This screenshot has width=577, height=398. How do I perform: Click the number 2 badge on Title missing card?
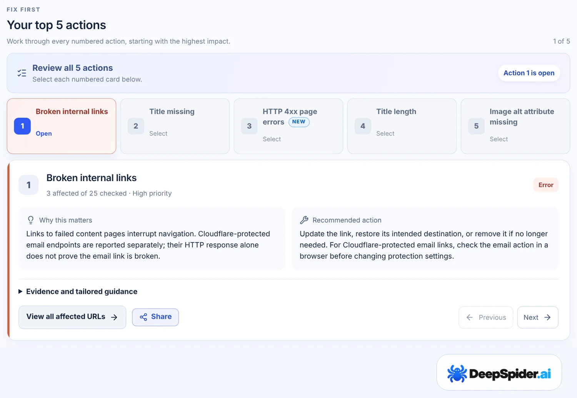click(136, 126)
